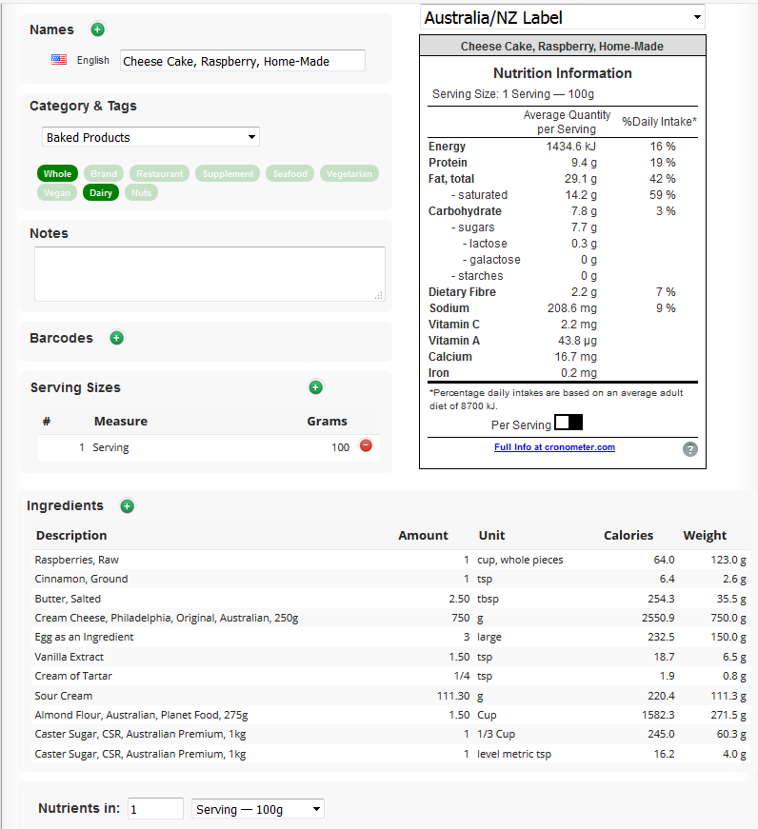758x829 pixels.
Task: Click the US flag language icon
Action: coord(59,60)
